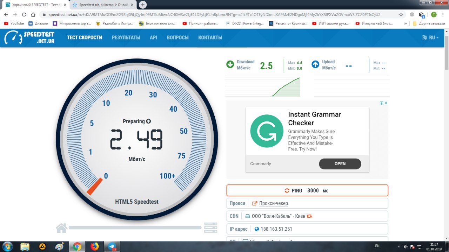This screenshot has width=449, height=252.
Task: Click the external link icon by Прокси-чекер
Action: (255, 203)
